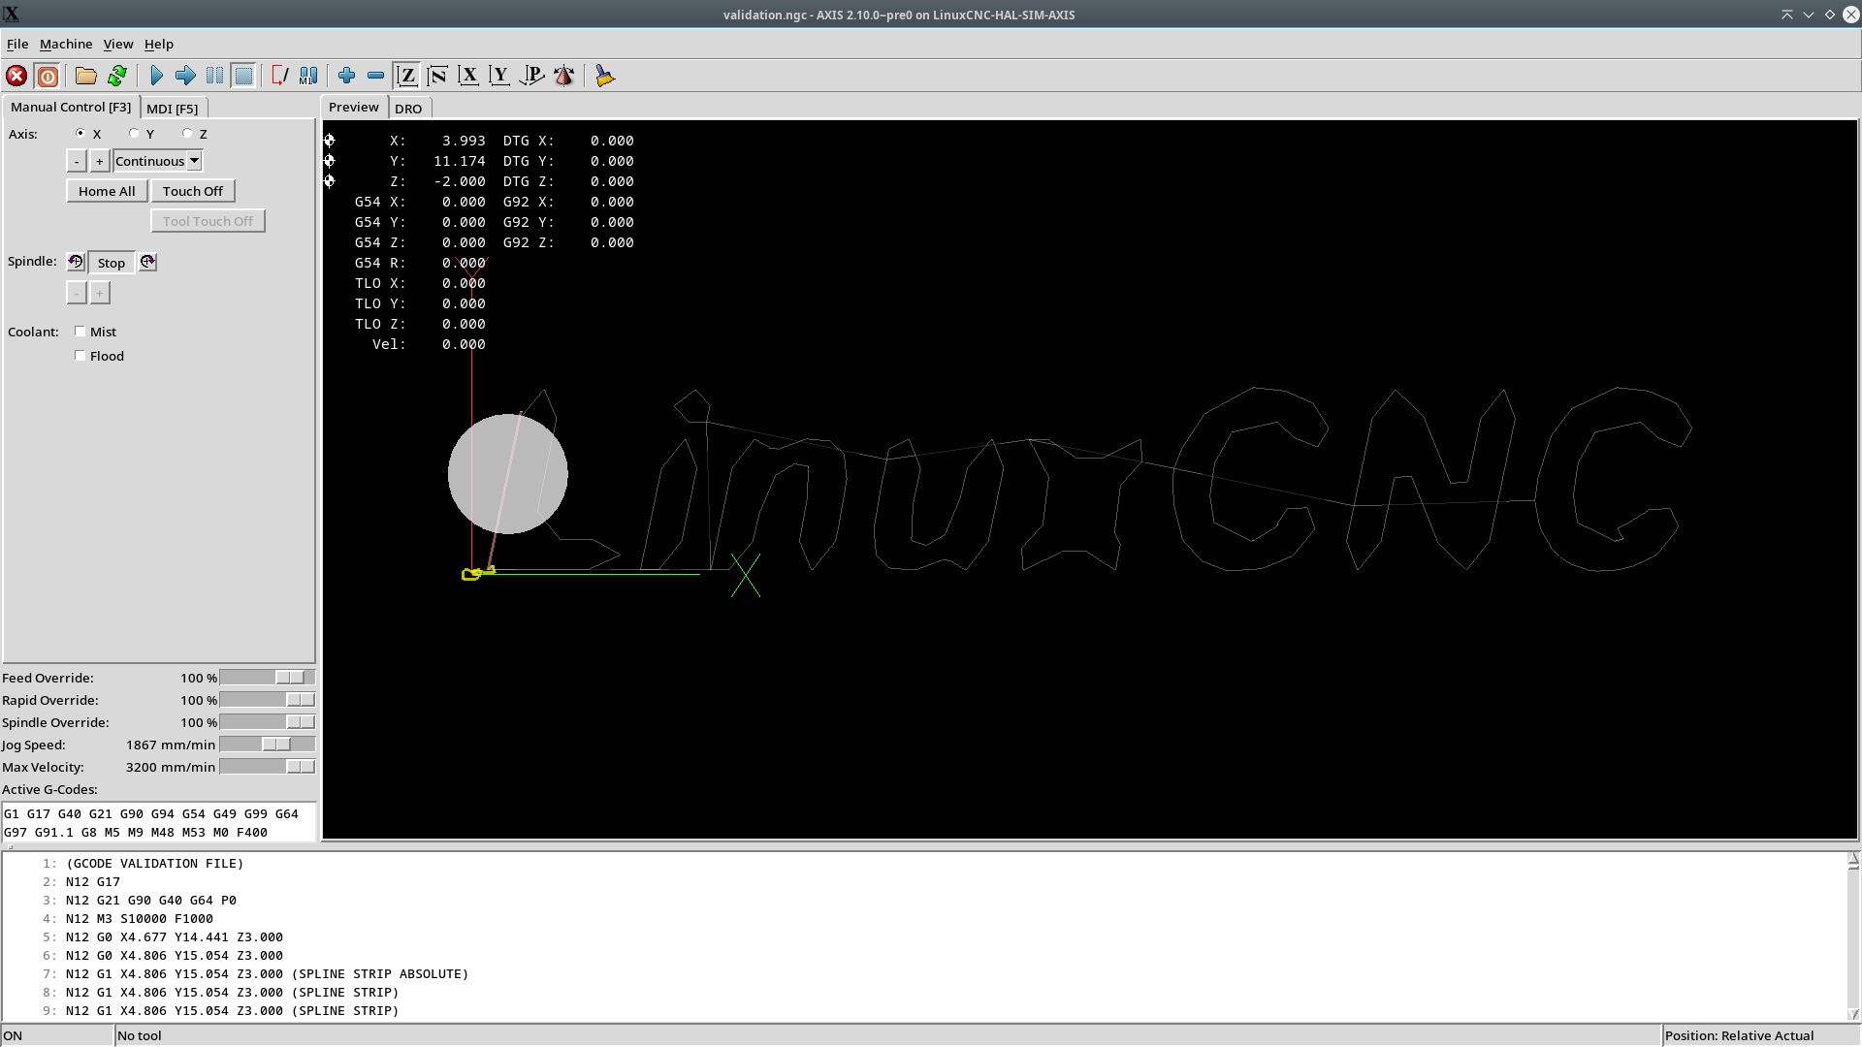Reload the current file with green arrows
The height and width of the screenshot is (1047, 1862).
117,76
